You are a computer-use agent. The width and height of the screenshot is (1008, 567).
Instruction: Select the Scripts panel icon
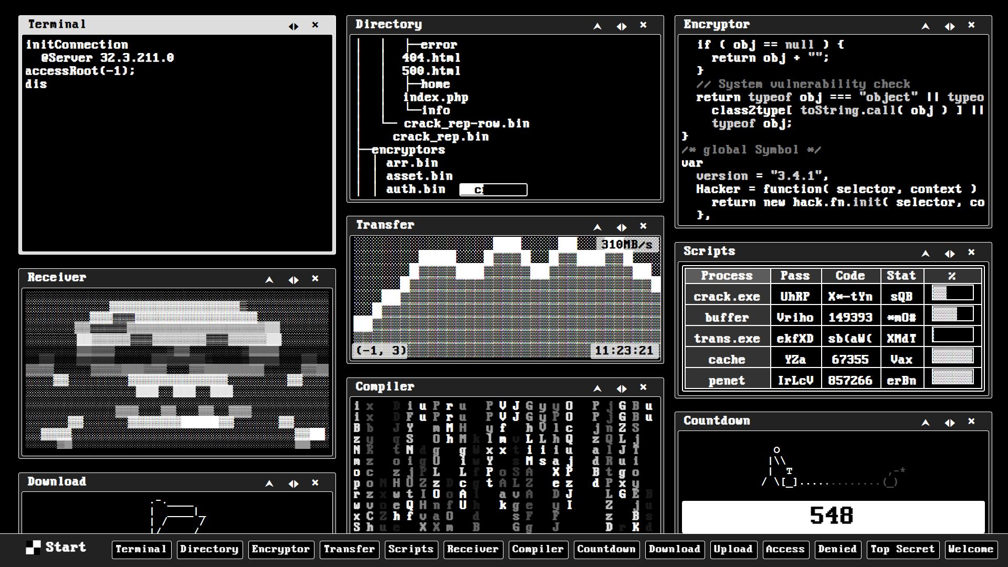pyautogui.click(x=411, y=549)
